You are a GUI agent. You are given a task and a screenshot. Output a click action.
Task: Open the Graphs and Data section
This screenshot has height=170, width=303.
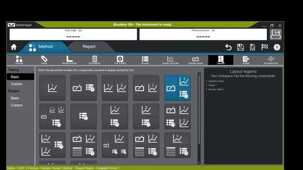170,60
